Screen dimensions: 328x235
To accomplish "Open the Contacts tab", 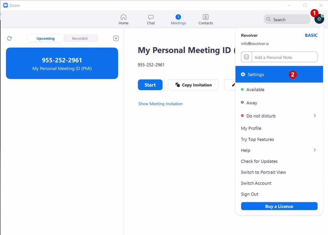I will (206, 20).
